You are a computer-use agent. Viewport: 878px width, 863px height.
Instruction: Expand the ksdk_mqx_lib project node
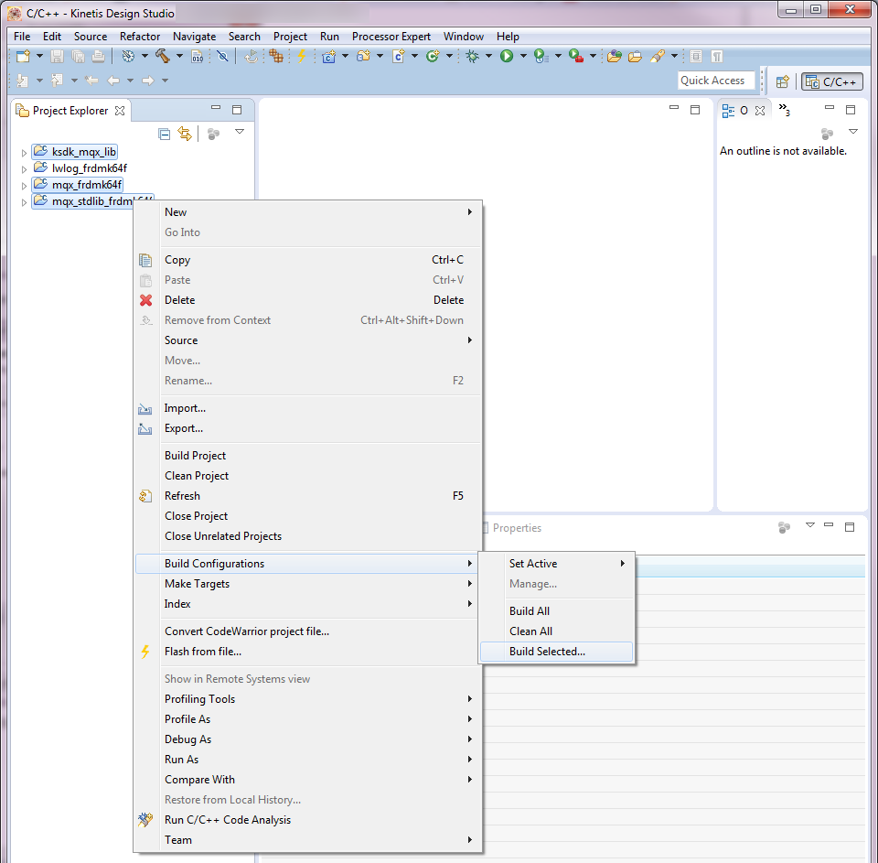click(24, 153)
